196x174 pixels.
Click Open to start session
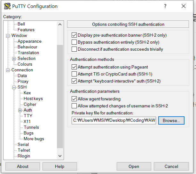134,166
